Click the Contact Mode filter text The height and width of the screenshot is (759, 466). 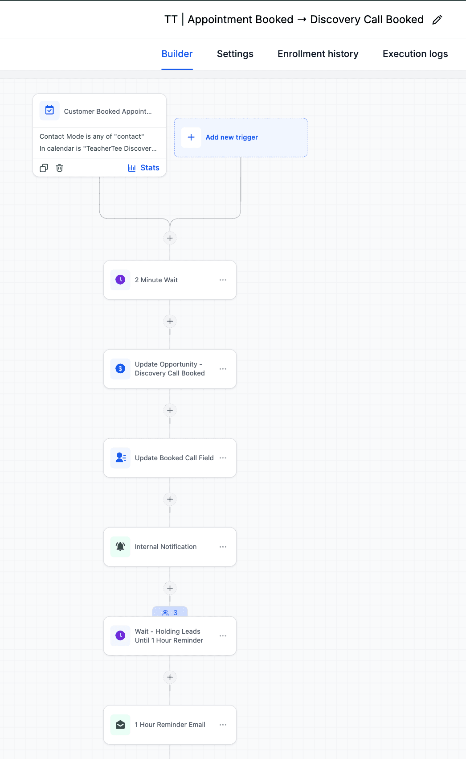[x=92, y=136]
